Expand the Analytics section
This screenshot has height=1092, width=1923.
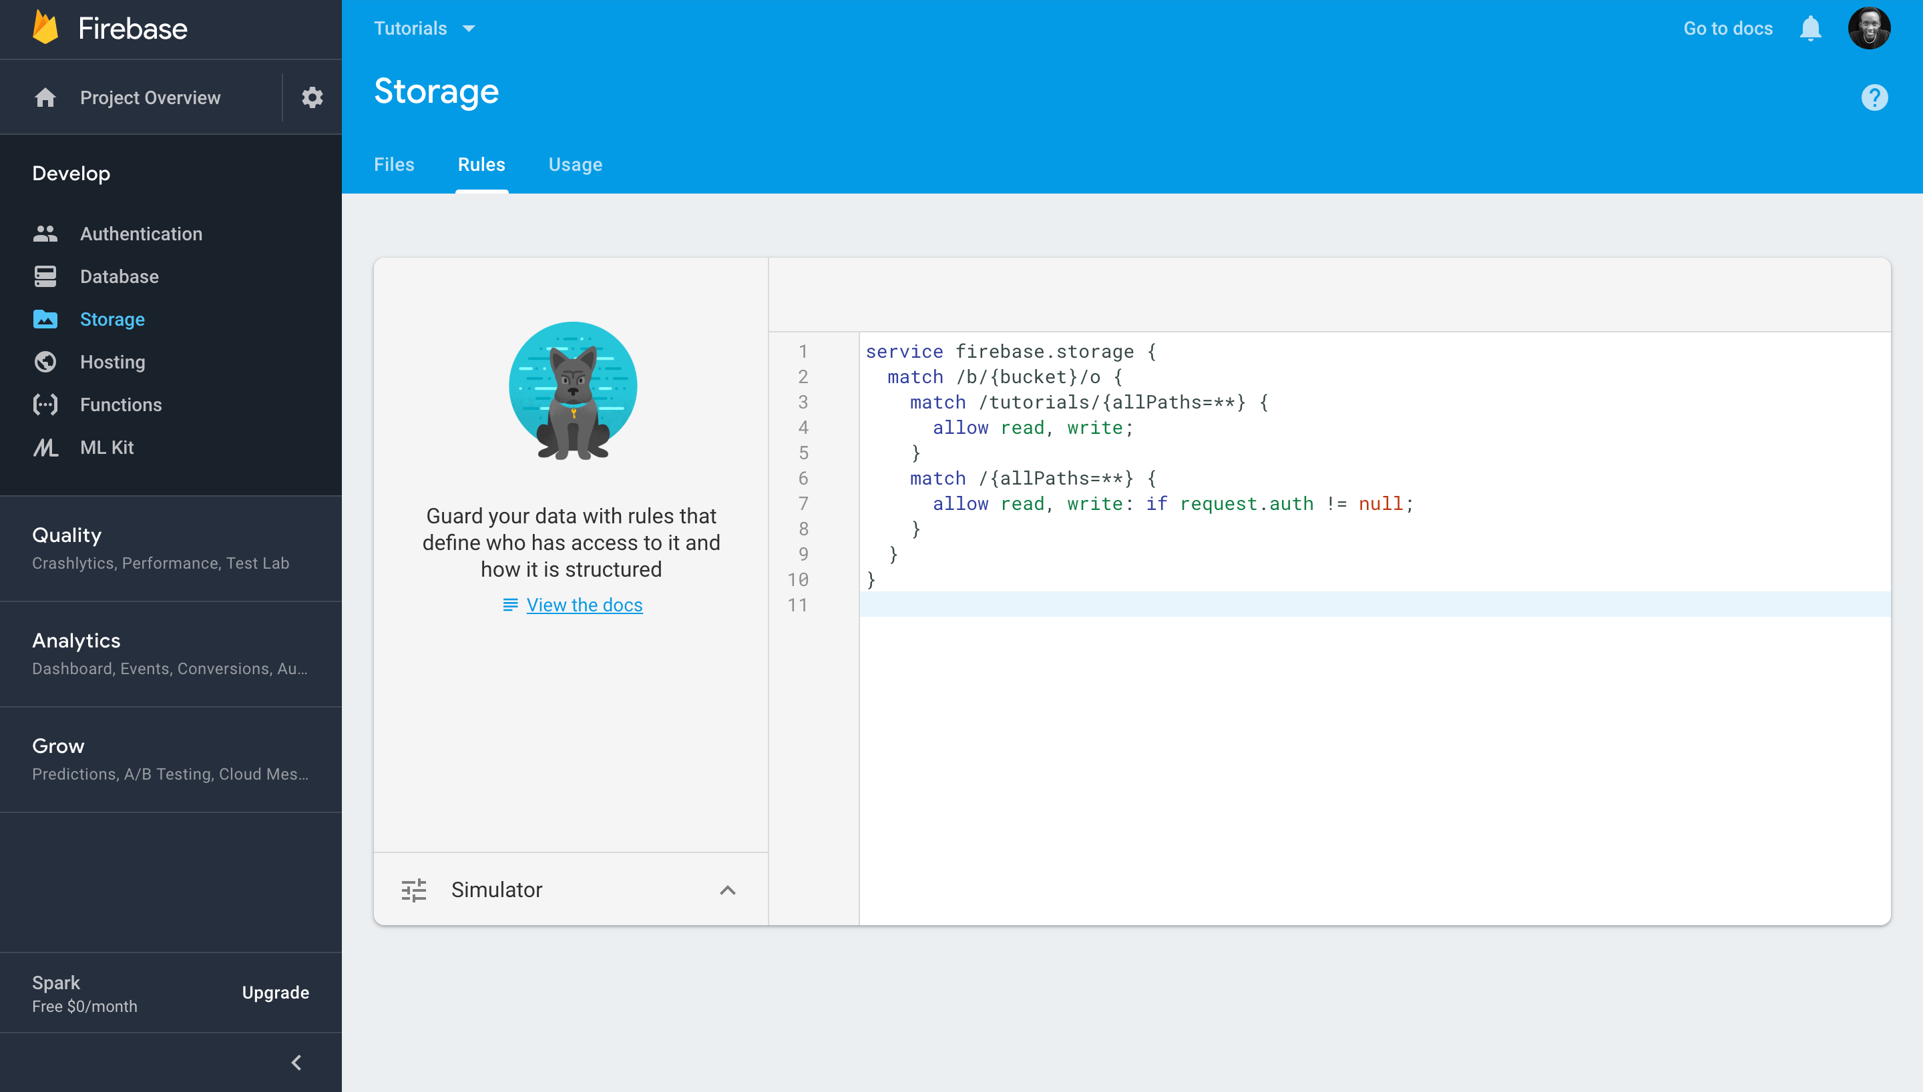pyautogui.click(x=171, y=654)
